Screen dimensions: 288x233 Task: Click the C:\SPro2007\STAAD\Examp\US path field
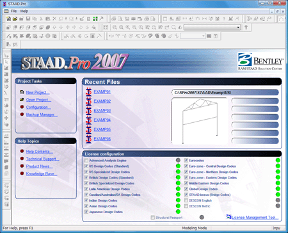click(225, 92)
